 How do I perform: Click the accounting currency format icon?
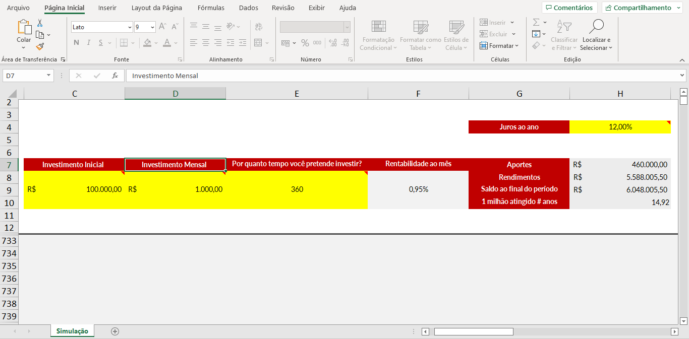coord(286,43)
